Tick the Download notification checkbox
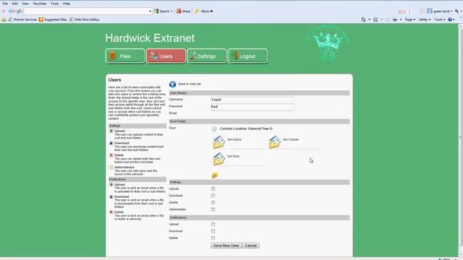 pyautogui.click(x=213, y=231)
